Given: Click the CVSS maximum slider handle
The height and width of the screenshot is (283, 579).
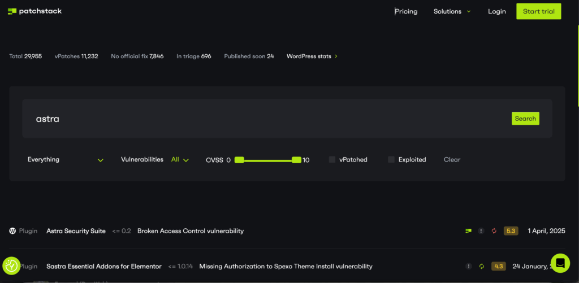Looking at the screenshot, I should pos(296,160).
